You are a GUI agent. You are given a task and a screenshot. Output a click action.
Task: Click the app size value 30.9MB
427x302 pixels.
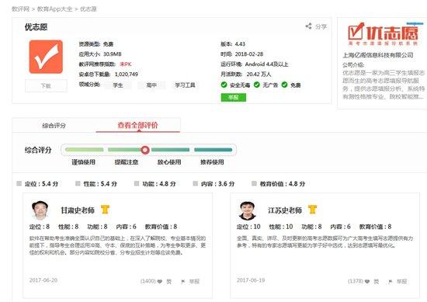coord(113,54)
